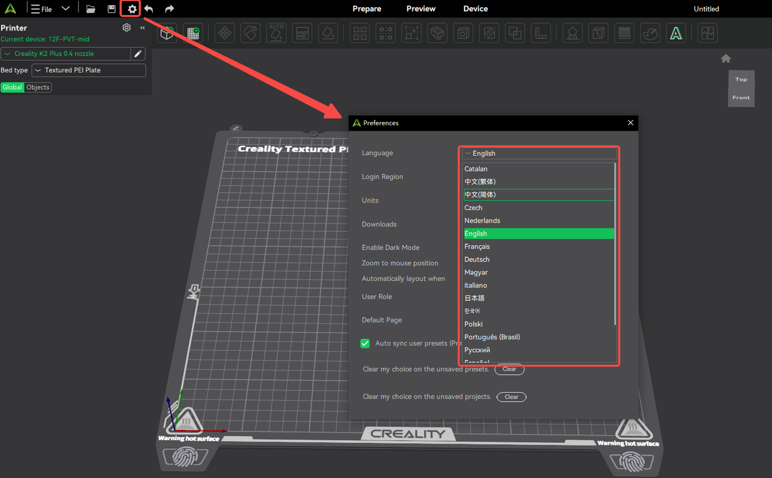Pick 日本語 from language list

(538, 298)
